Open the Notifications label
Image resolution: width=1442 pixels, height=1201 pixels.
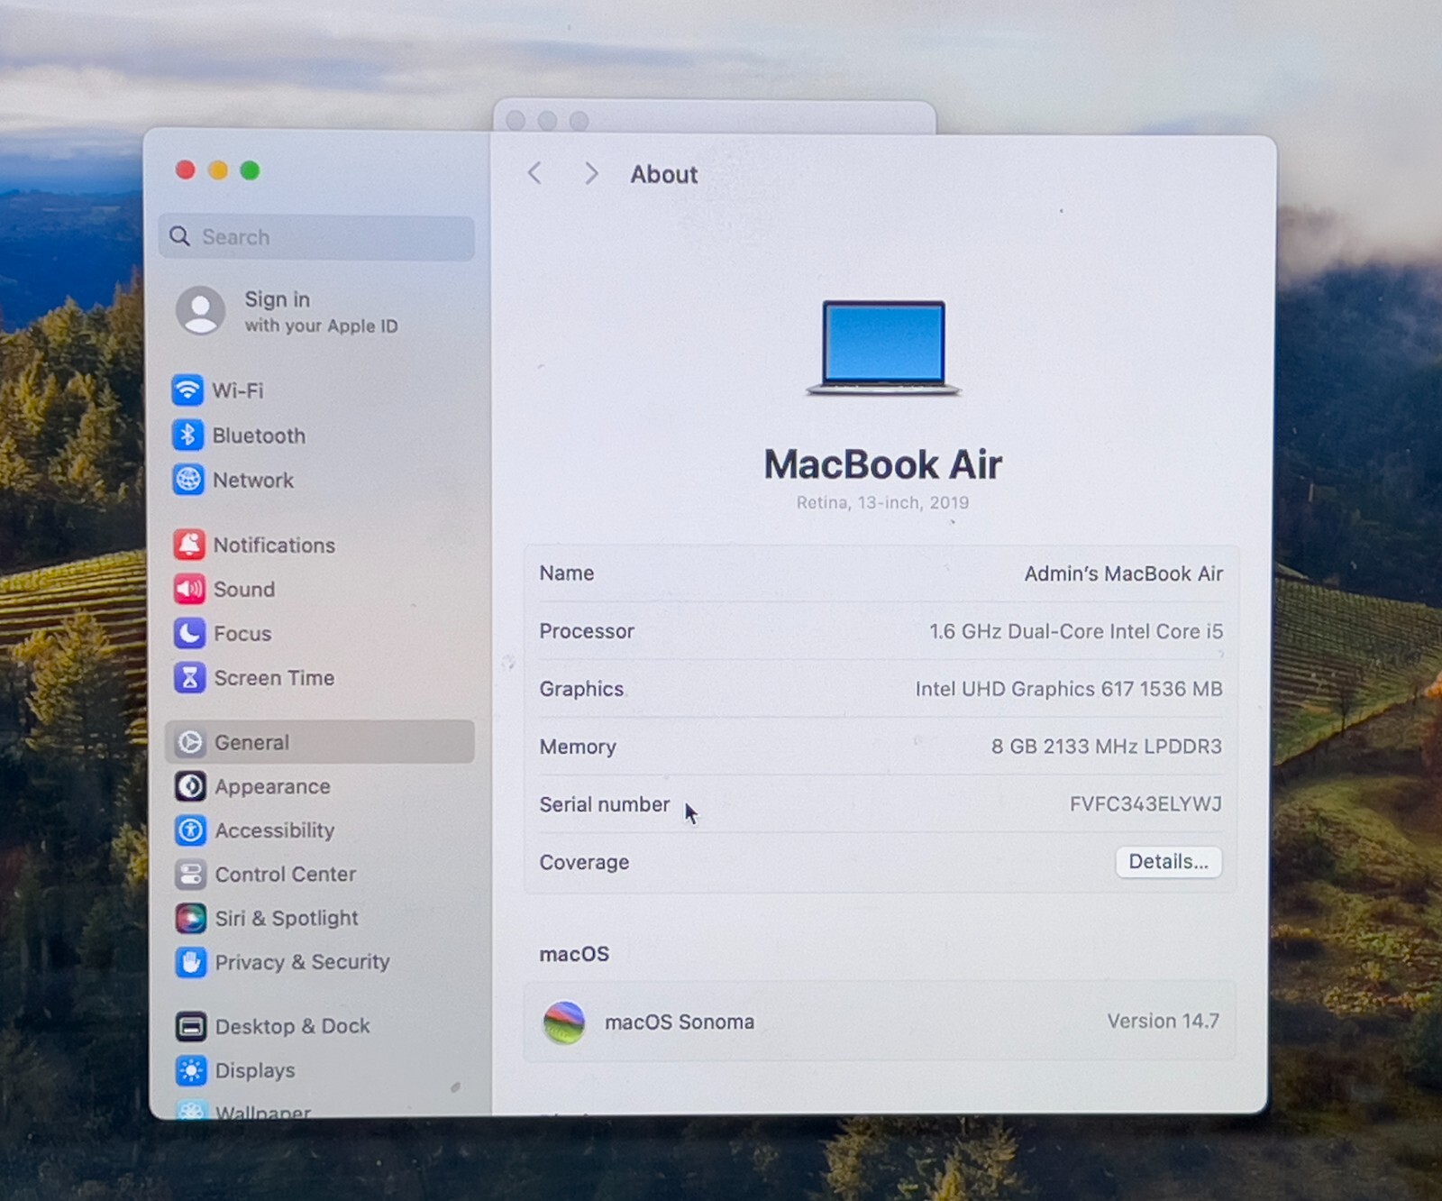click(274, 545)
